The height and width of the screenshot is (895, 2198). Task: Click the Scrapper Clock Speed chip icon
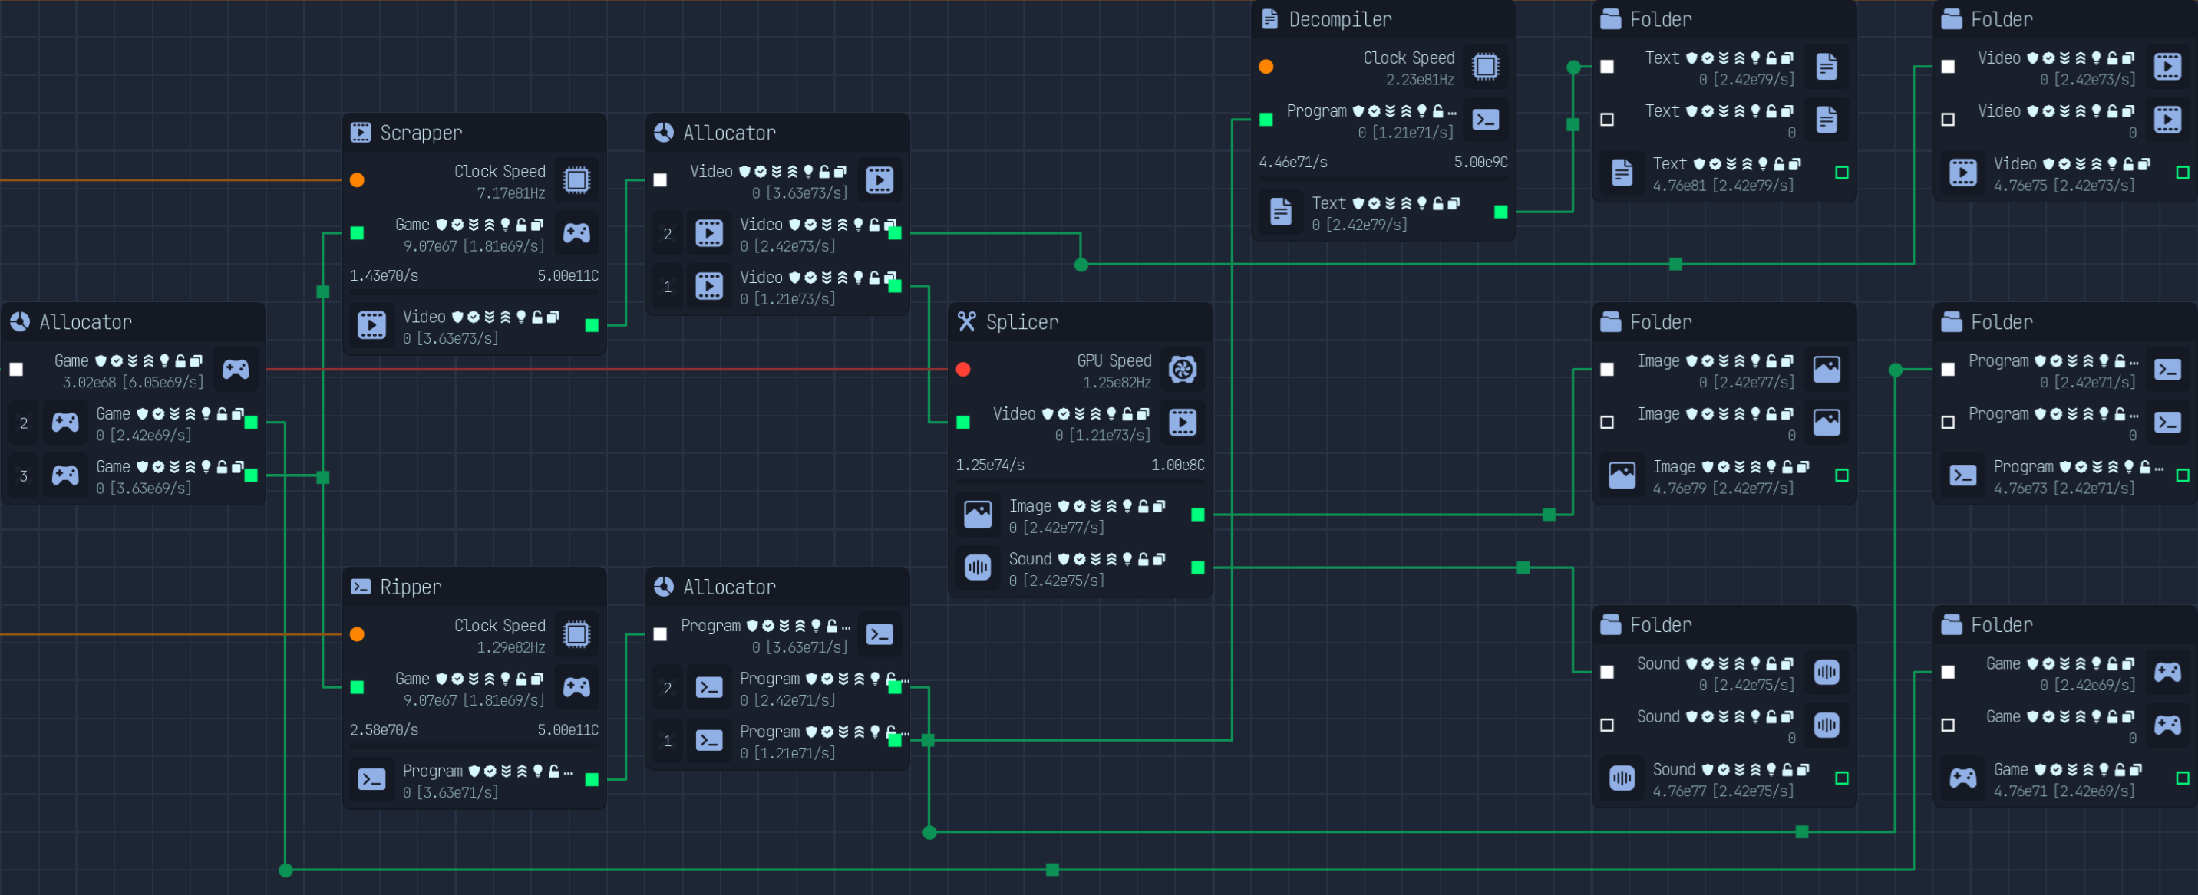coord(577,180)
